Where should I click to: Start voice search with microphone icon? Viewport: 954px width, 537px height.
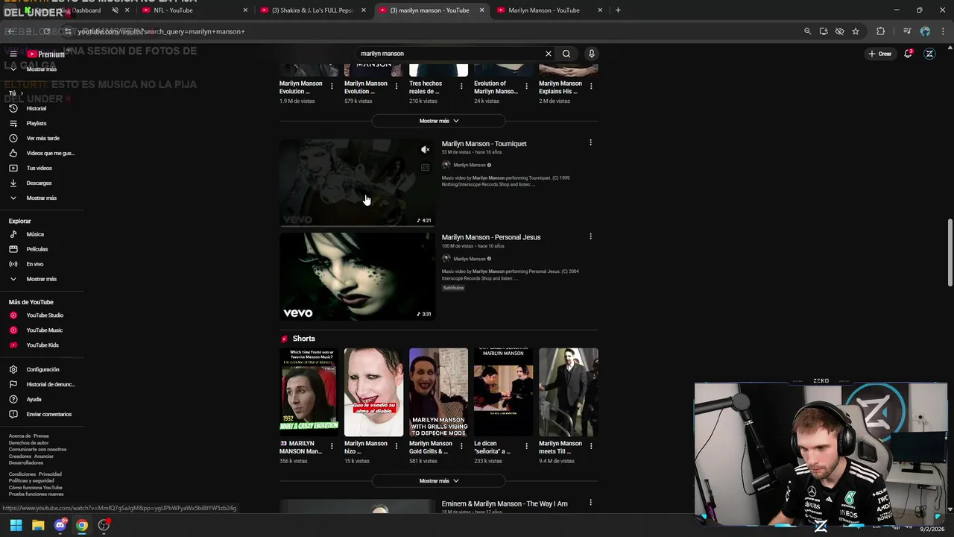click(592, 54)
